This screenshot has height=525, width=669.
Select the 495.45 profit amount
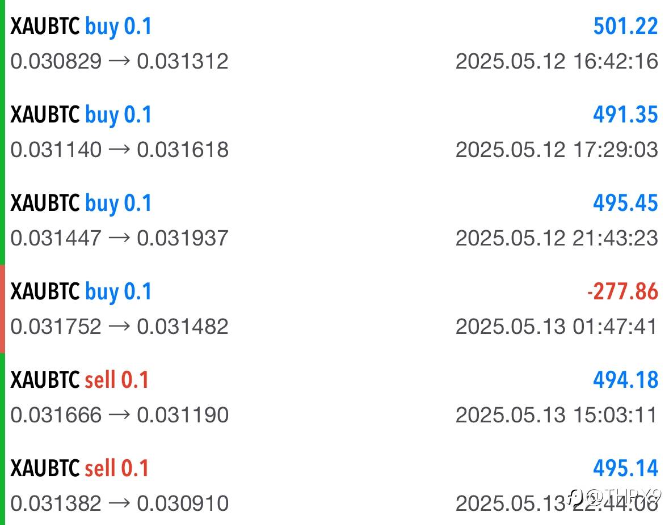point(625,203)
